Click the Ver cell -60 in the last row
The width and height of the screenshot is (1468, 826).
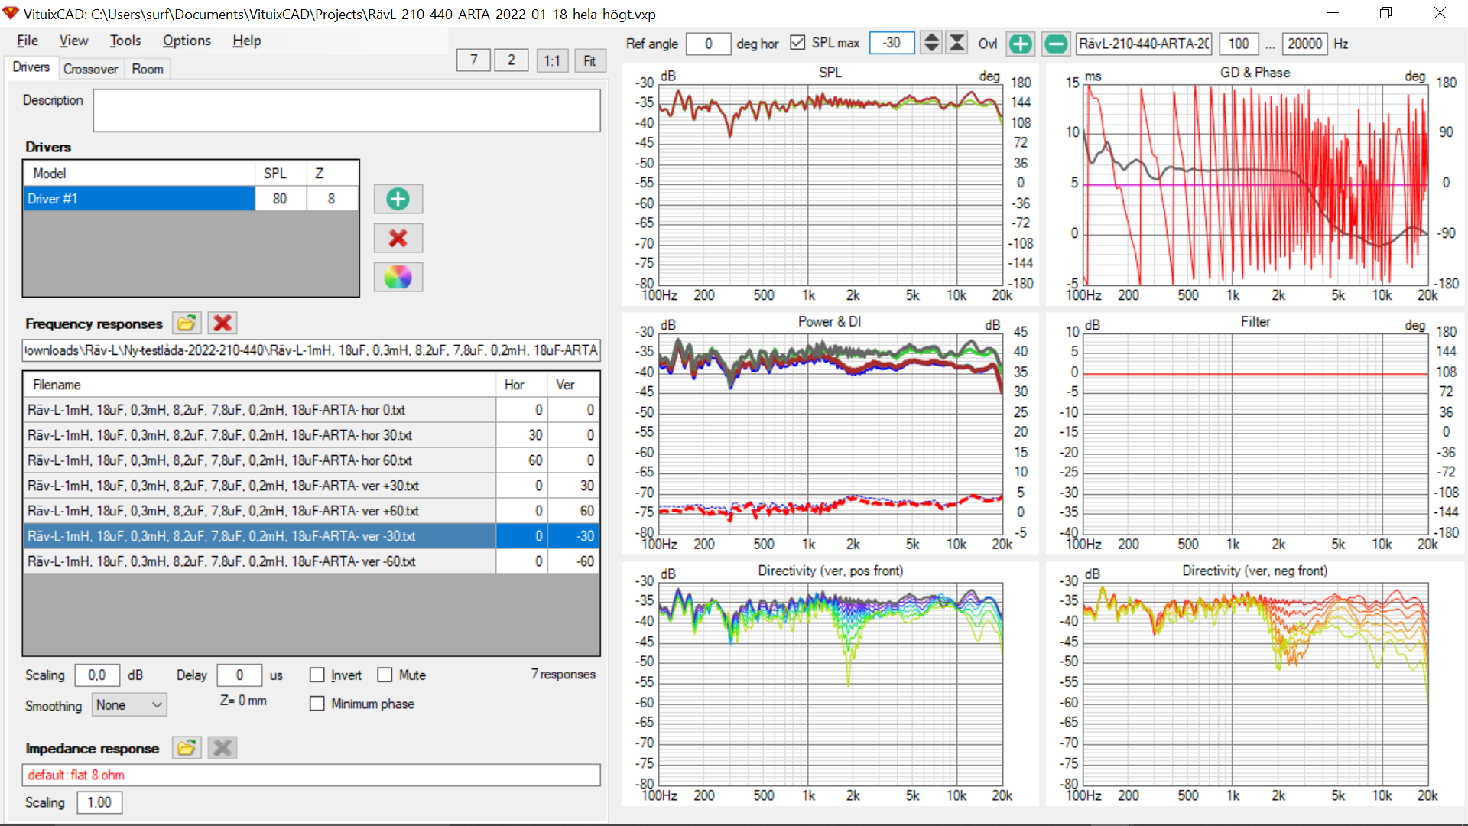[573, 561]
